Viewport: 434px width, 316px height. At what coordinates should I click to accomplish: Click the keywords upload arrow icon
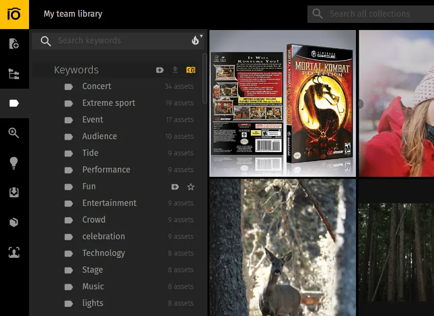pyautogui.click(x=175, y=70)
